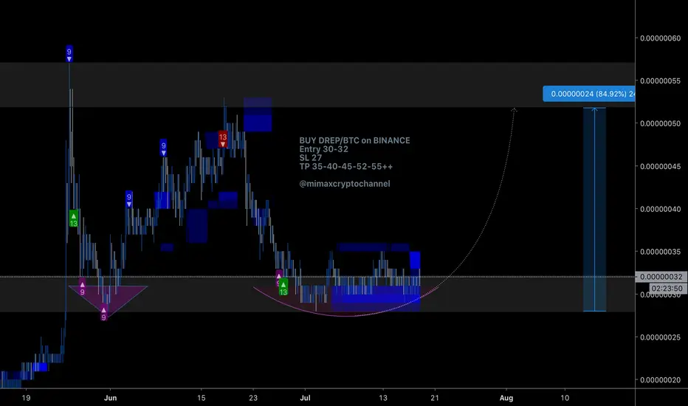Select the purple 9 marker at the triangle's bottom tip
688x406 pixels.
pos(103,314)
